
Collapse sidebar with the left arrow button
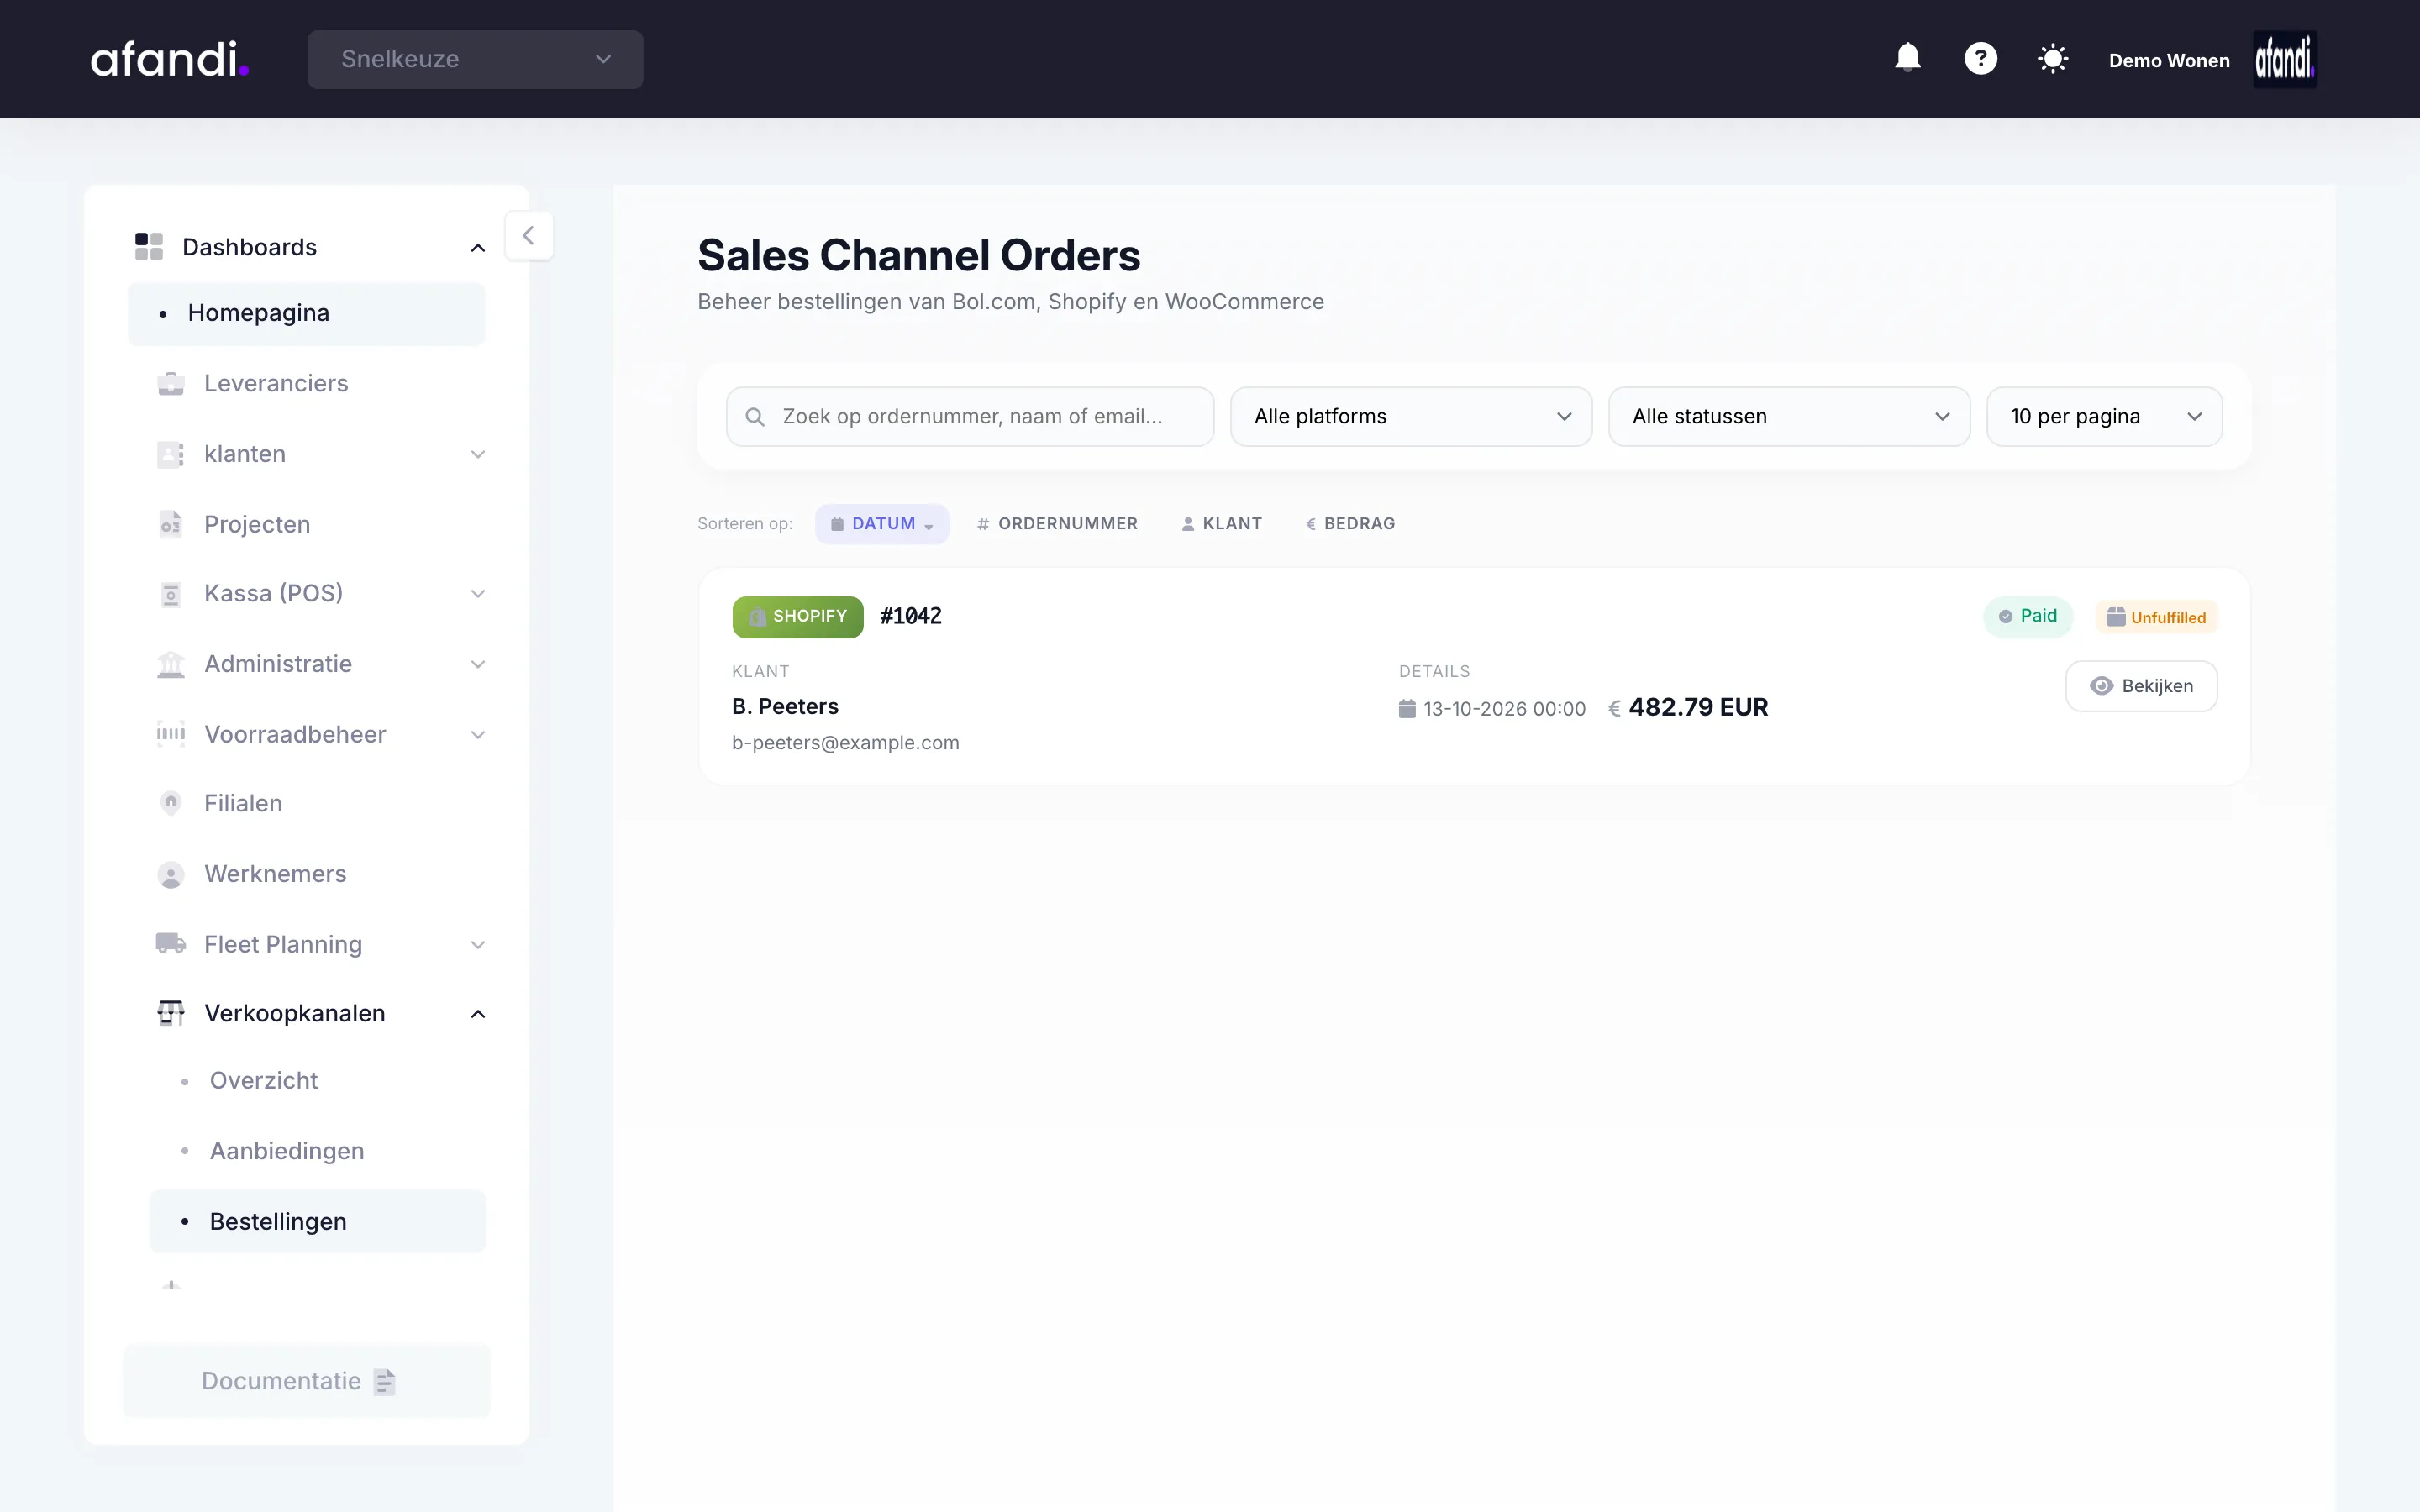click(529, 236)
